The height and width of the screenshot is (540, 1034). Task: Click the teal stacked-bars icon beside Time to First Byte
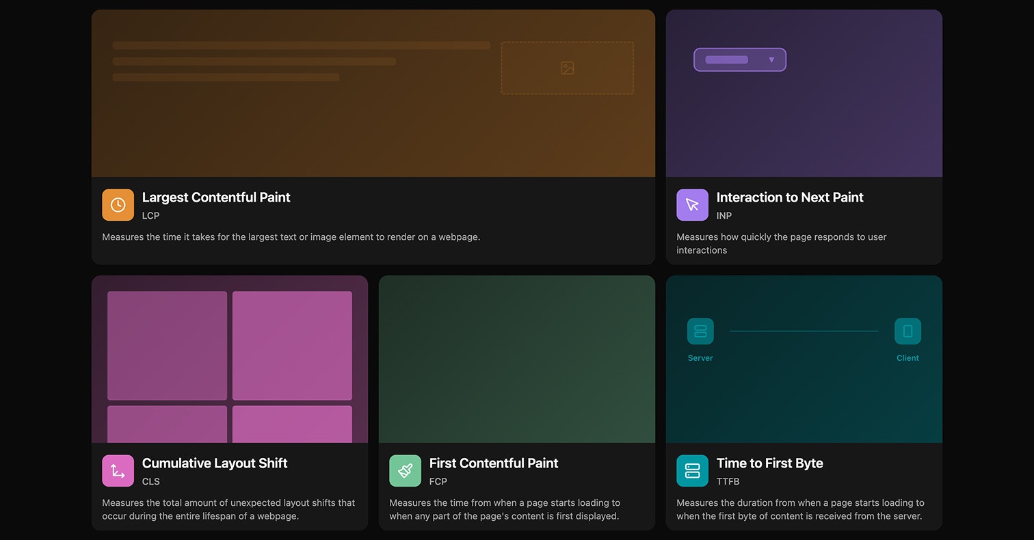[692, 470]
